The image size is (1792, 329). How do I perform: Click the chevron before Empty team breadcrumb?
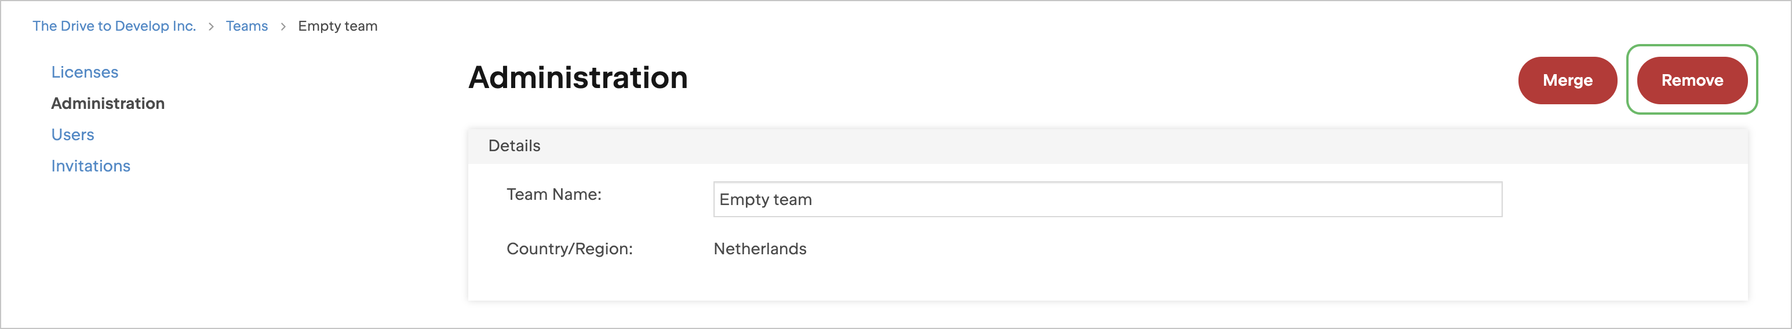pyautogui.click(x=283, y=27)
